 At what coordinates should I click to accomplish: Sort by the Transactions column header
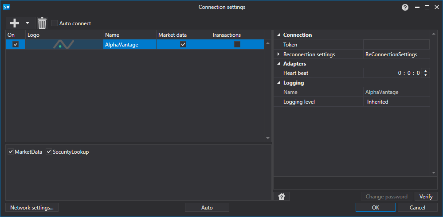[x=237, y=35]
